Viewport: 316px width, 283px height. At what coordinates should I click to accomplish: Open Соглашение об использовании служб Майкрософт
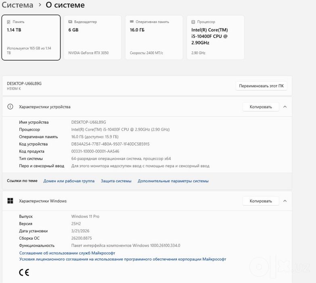(x=67, y=253)
